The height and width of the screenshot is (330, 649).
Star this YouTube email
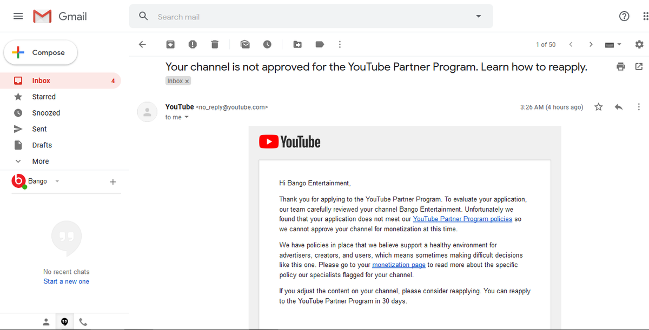click(x=598, y=107)
